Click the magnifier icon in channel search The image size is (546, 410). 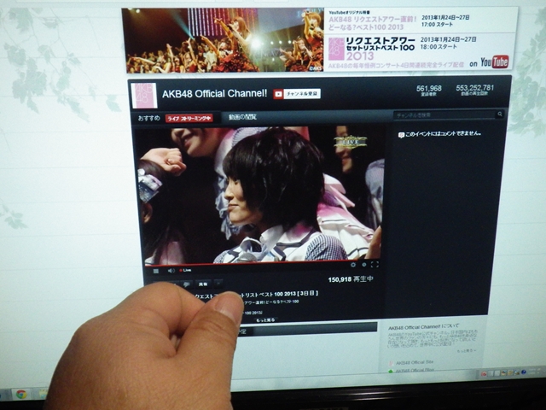(x=500, y=114)
